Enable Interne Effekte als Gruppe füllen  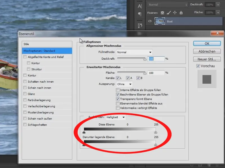[118, 90]
